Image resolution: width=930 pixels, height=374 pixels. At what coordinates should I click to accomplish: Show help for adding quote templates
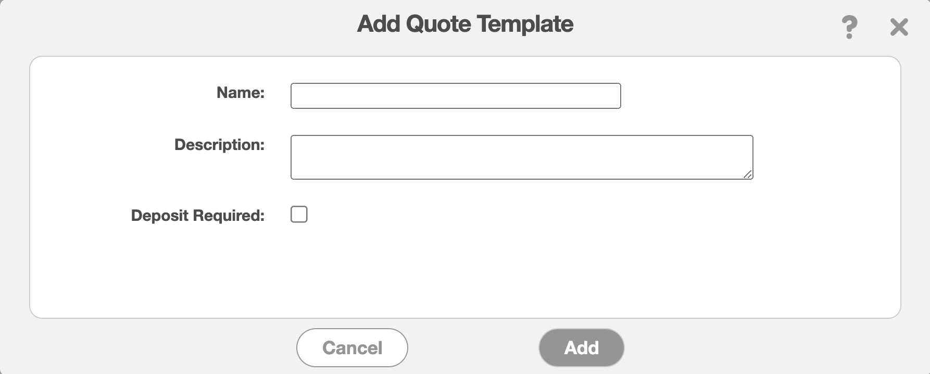849,27
